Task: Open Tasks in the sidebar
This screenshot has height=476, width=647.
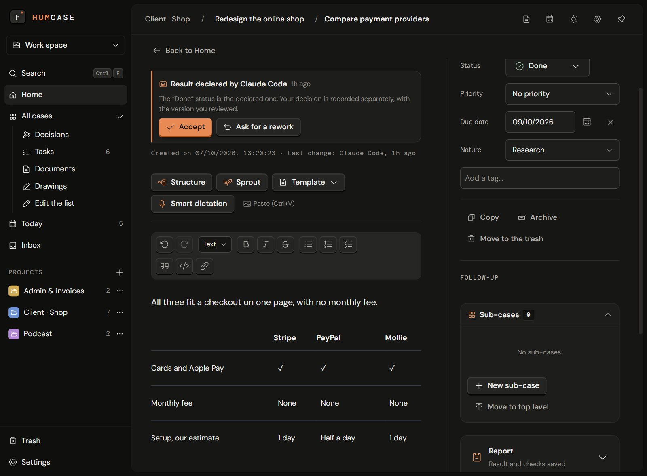Action: pyautogui.click(x=44, y=152)
